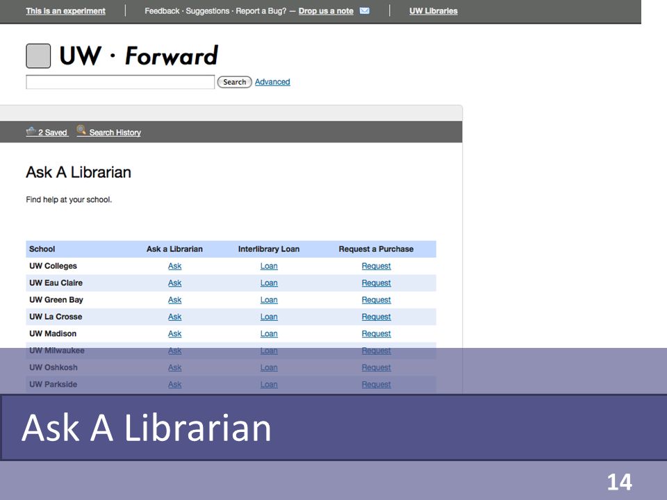Click Request for UW Oshkosh

pos(376,368)
